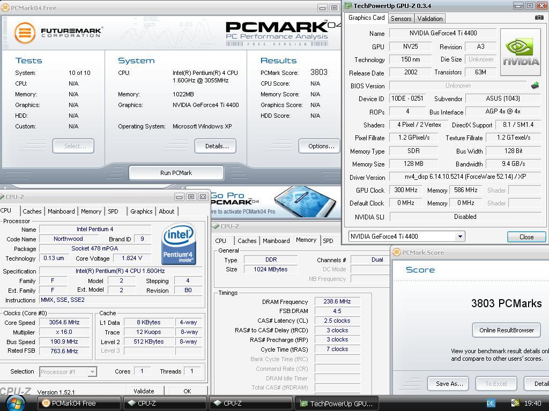Image resolution: width=549 pixels, height=411 pixels.
Task: Switch to the Sensors tab in GPU-Z
Action: pyautogui.click(x=401, y=19)
